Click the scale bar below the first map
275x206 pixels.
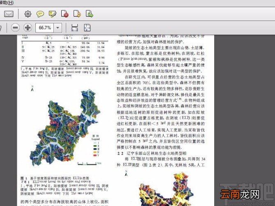[x=89, y=164]
